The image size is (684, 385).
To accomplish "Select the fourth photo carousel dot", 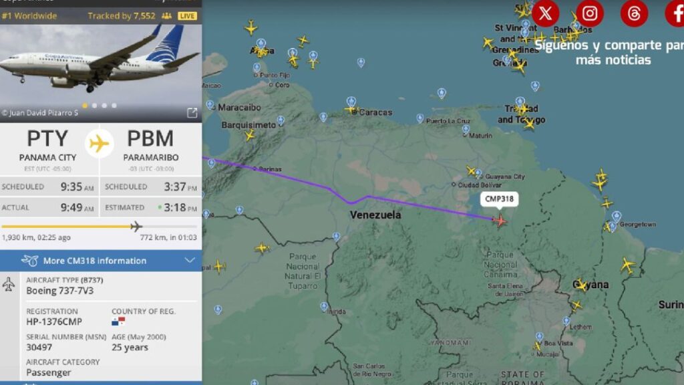I will coord(114,105).
